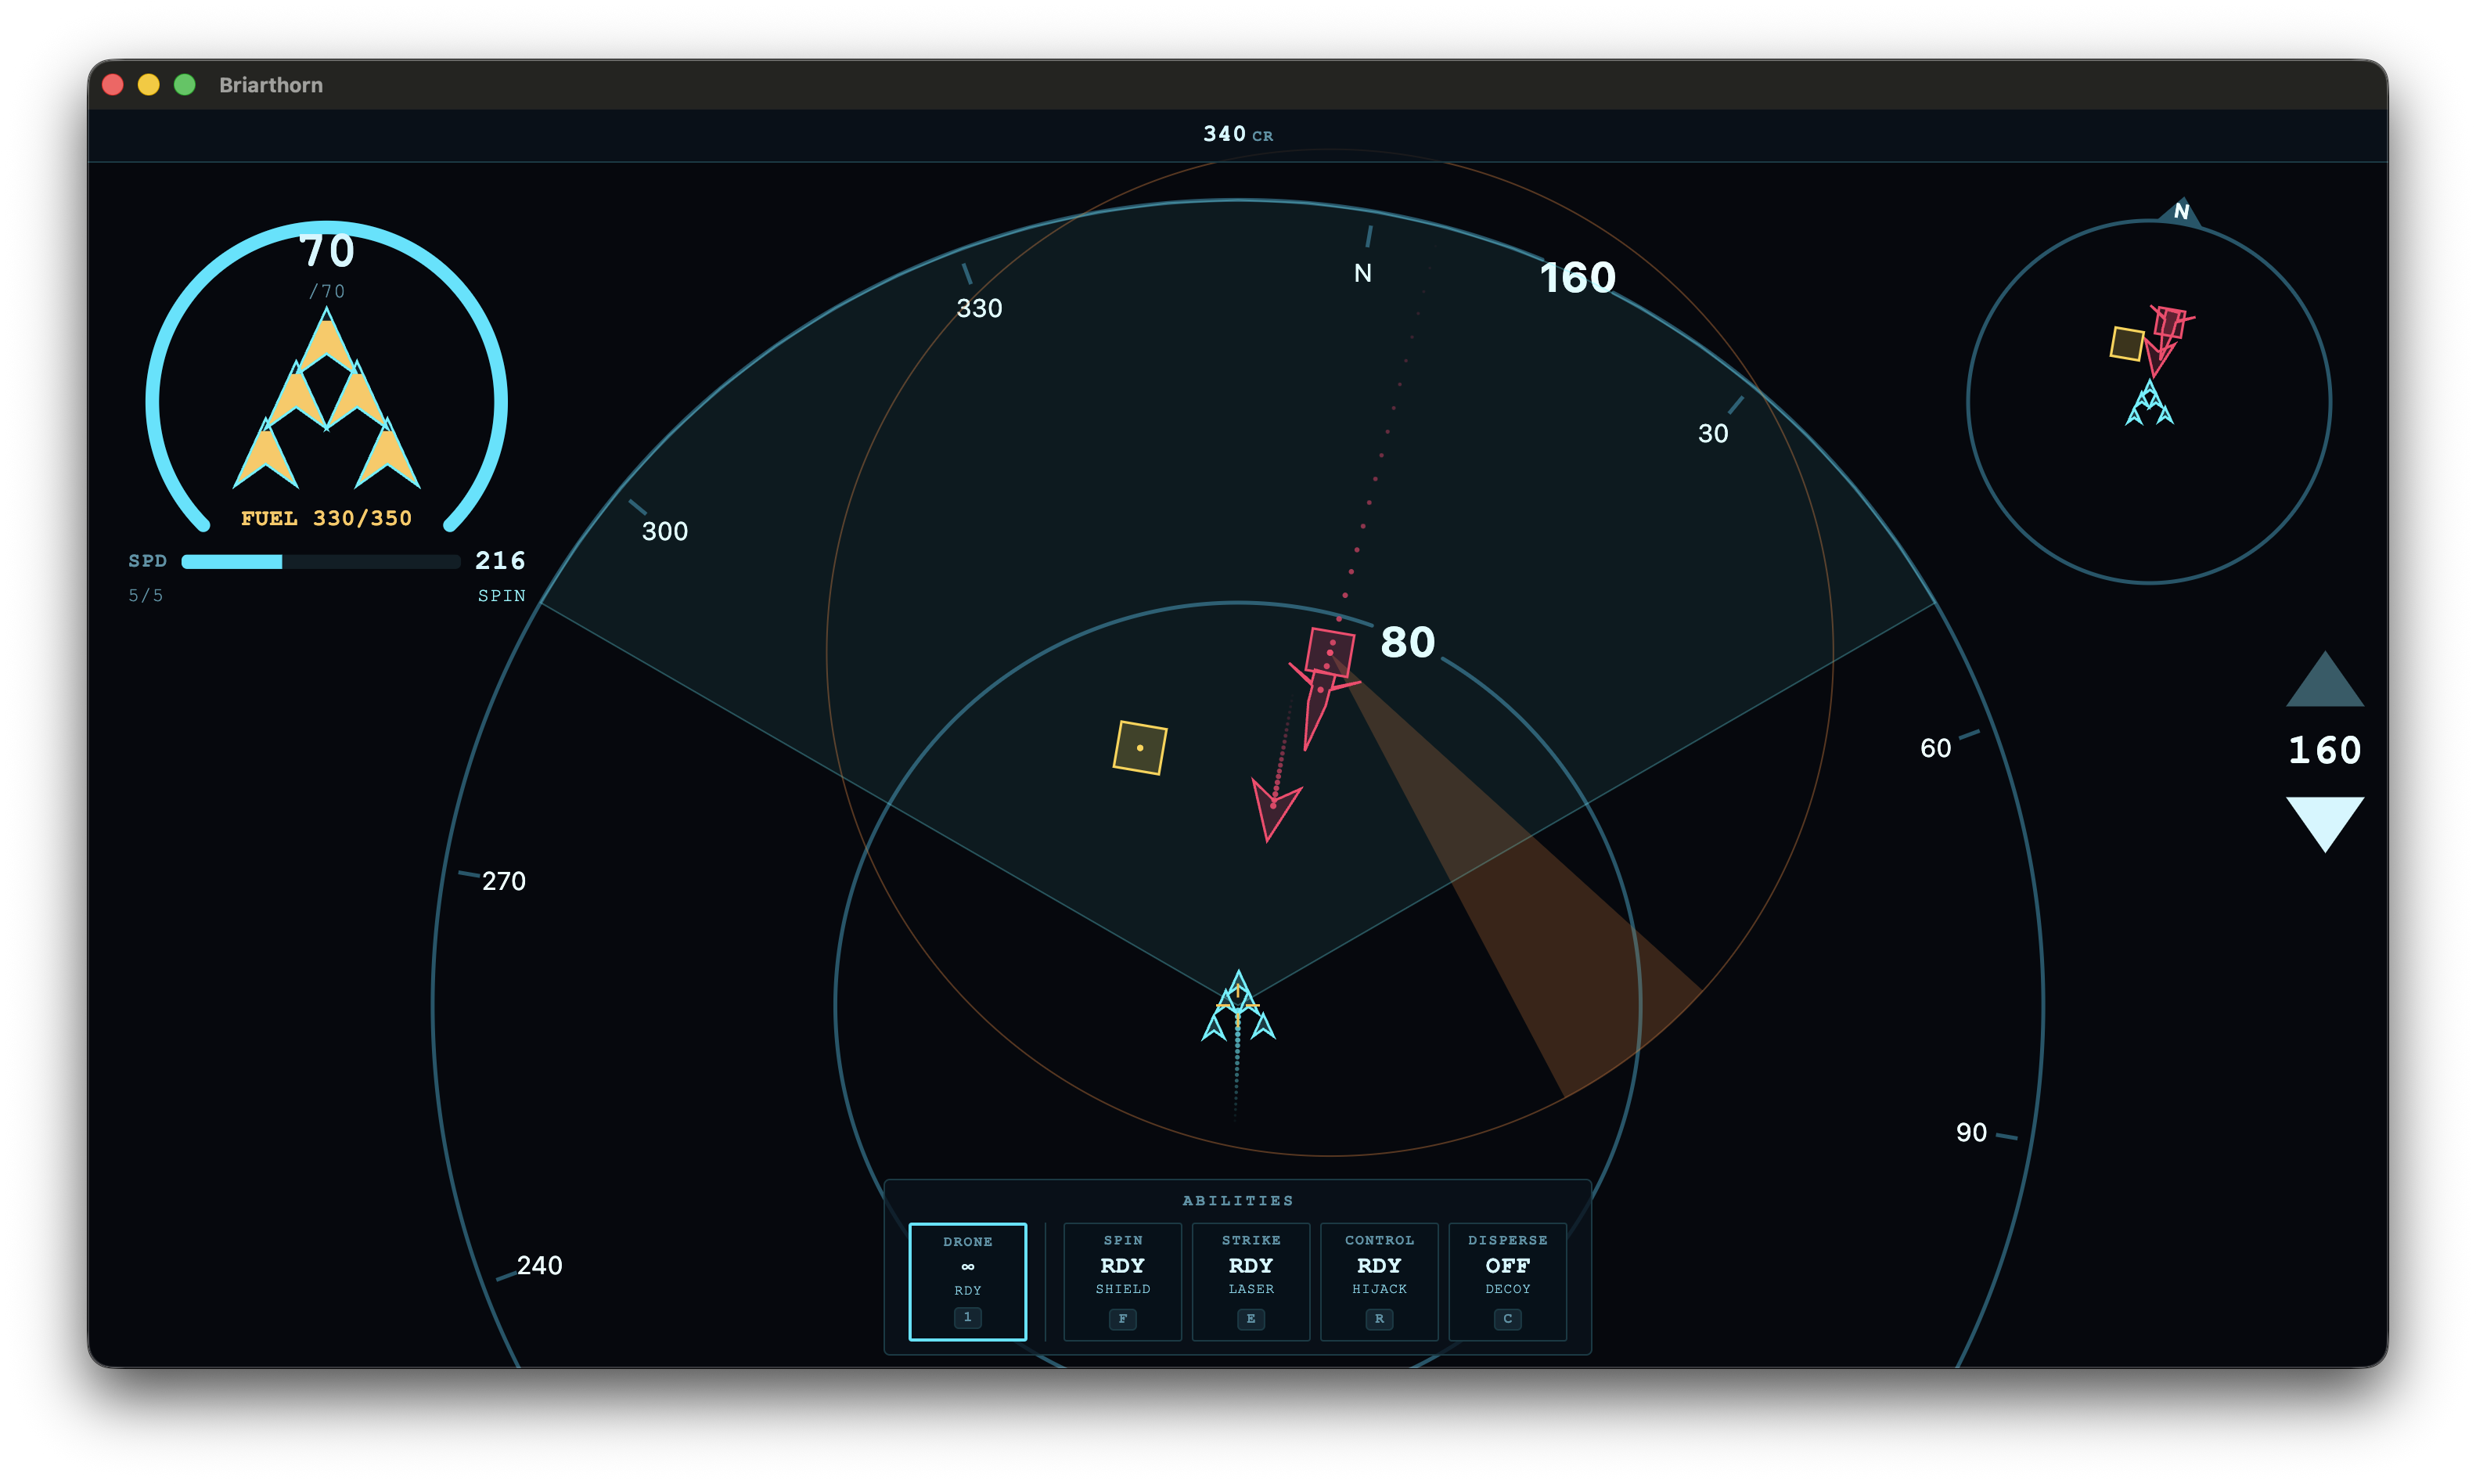The image size is (2476, 1484).
Task: Click the 80 inner range ring label
Action: point(1406,642)
